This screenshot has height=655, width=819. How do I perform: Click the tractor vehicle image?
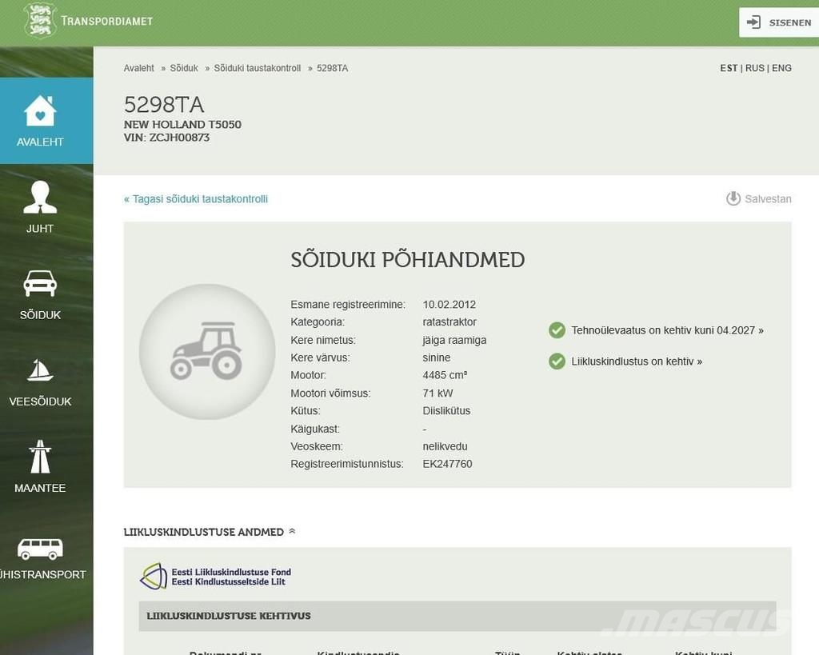pos(207,352)
